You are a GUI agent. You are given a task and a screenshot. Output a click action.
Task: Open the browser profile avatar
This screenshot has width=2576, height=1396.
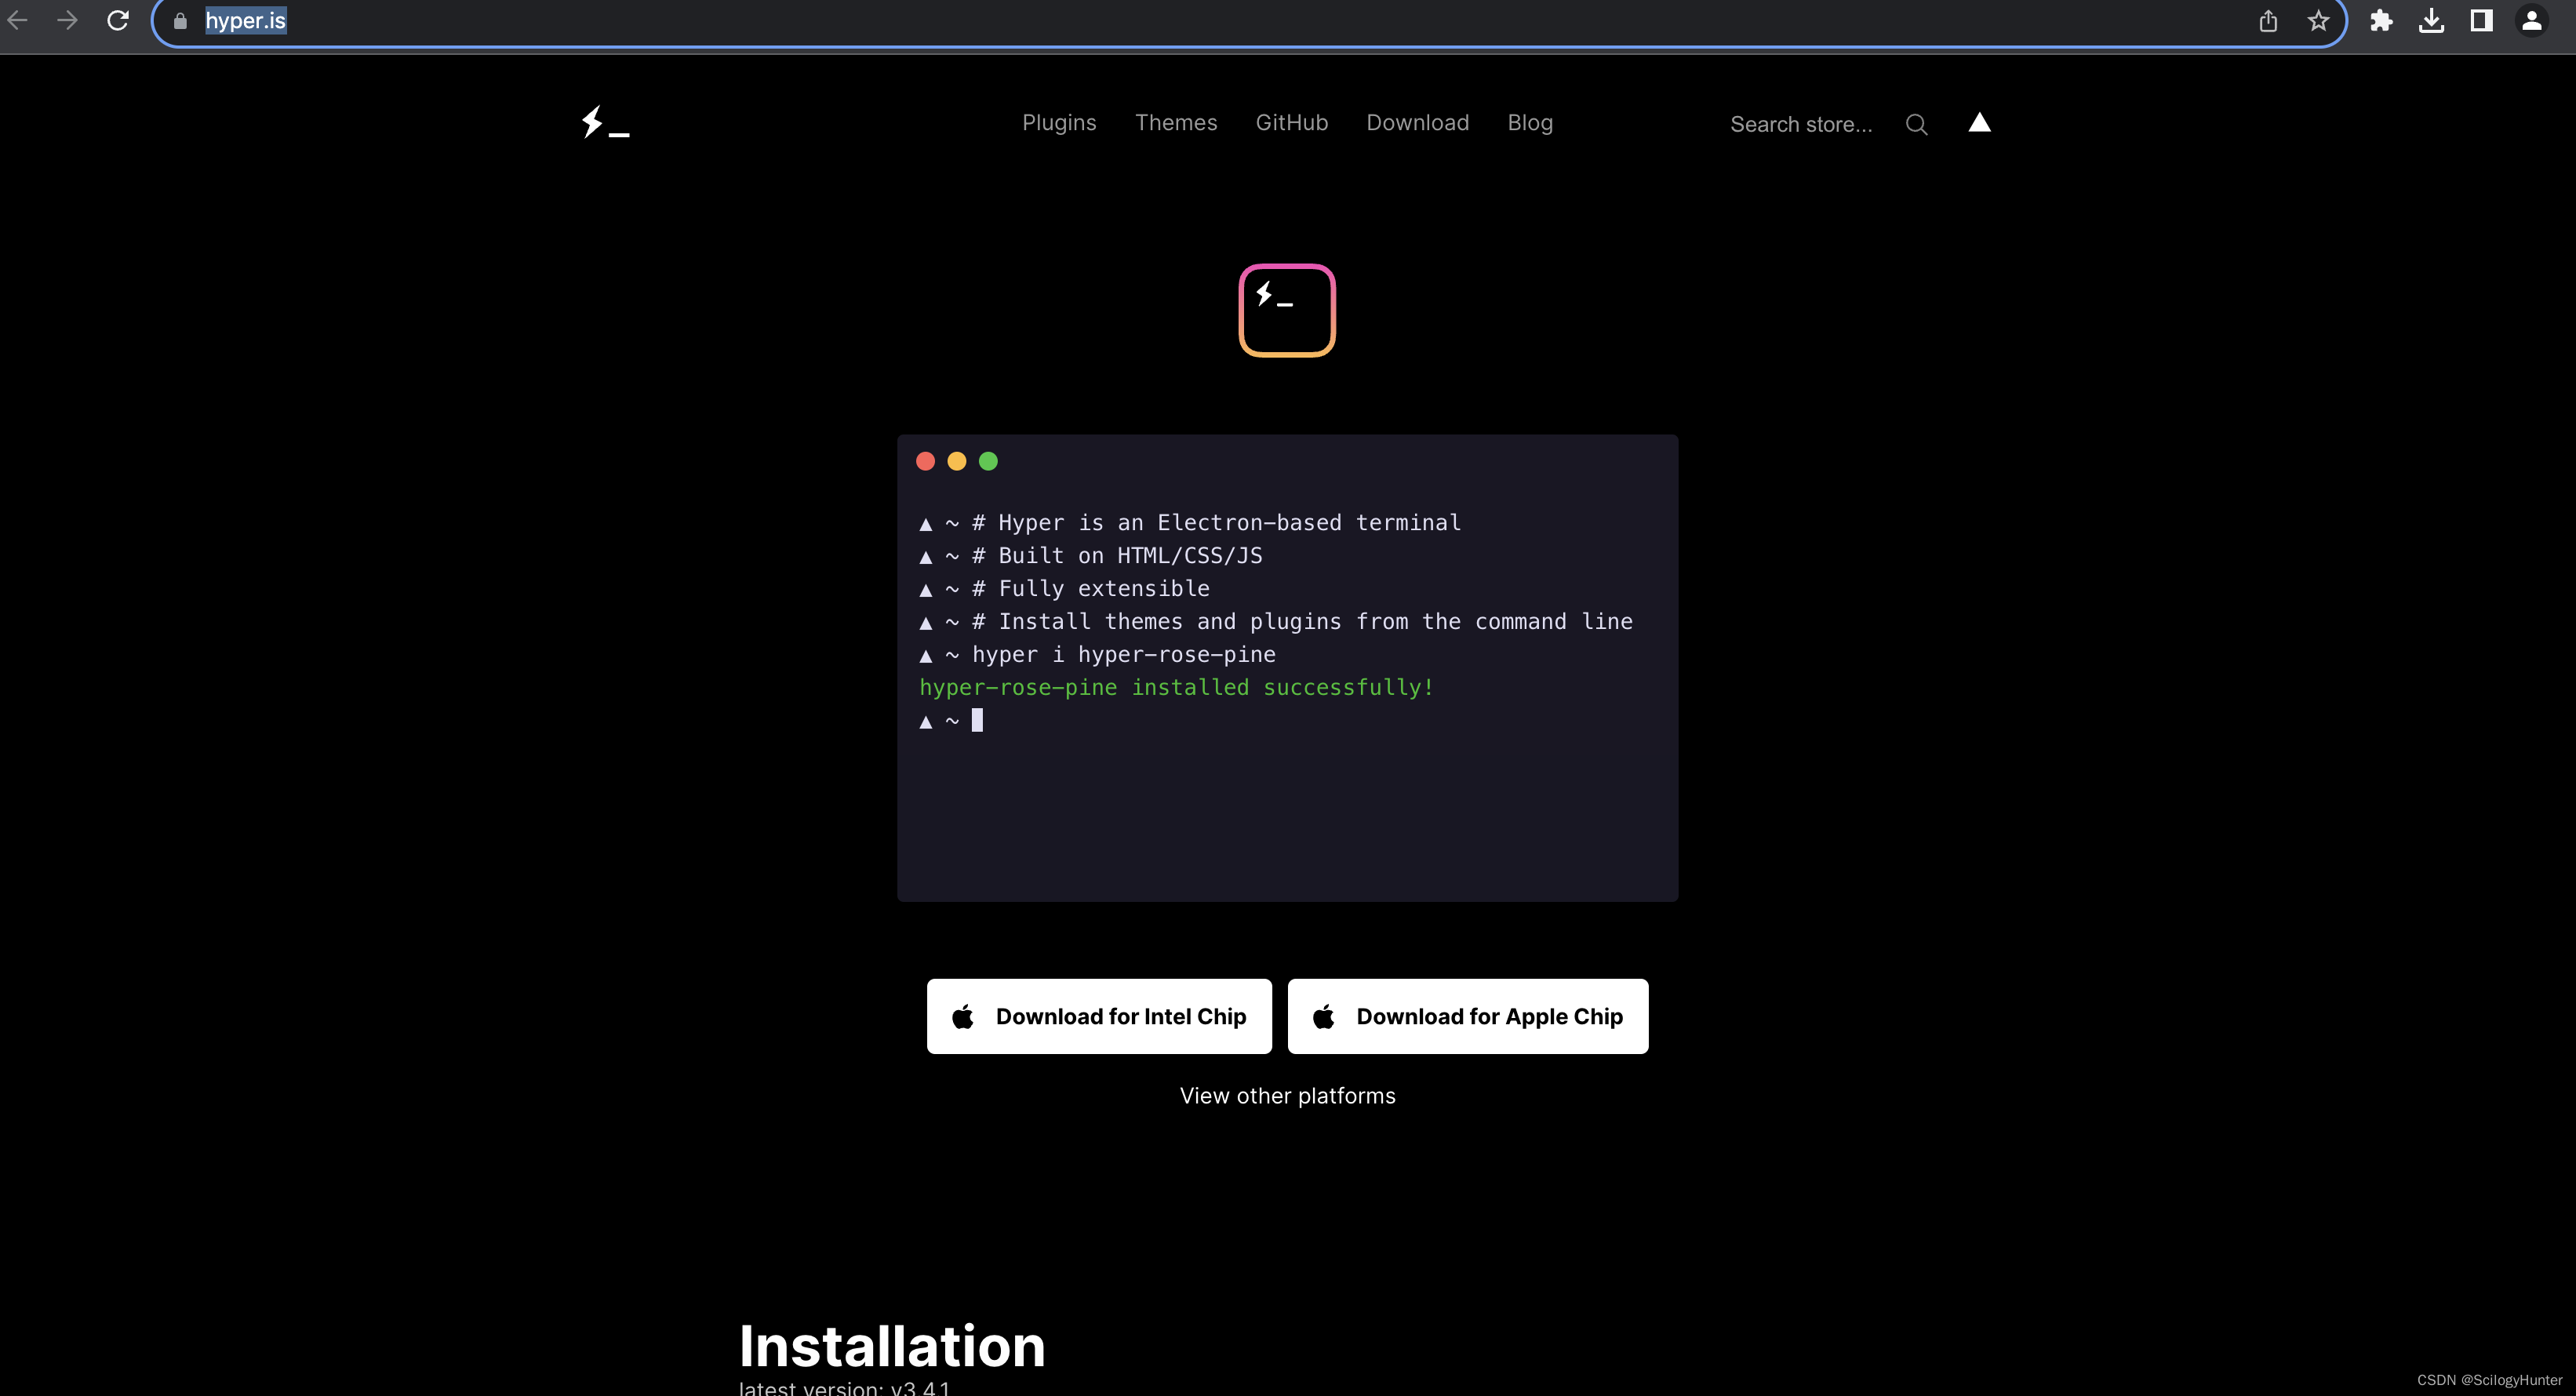[x=2531, y=20]
